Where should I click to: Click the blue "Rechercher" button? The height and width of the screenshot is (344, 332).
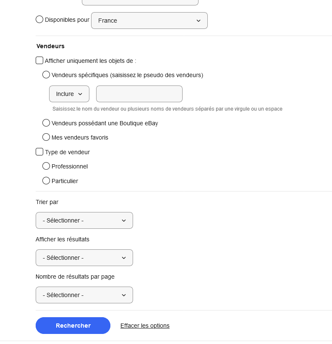(73, 326)
